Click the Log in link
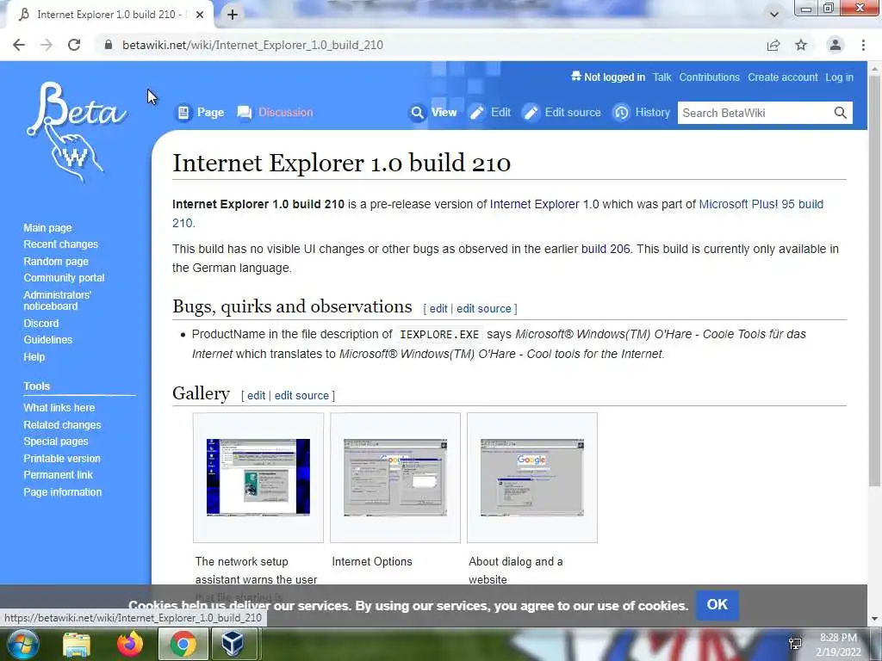 click(839, 77)
